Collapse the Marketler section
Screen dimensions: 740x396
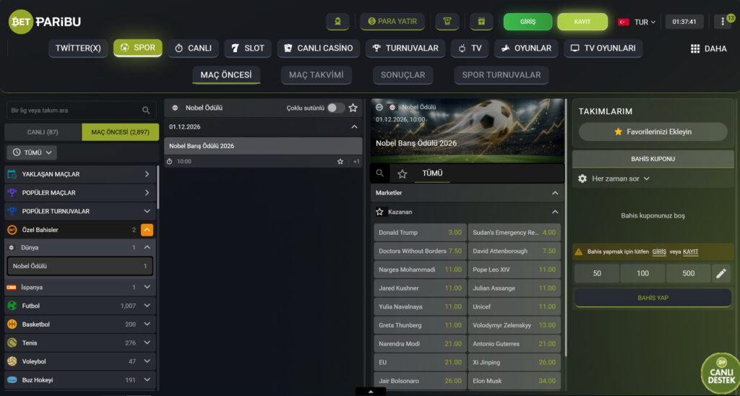[555, 193]
